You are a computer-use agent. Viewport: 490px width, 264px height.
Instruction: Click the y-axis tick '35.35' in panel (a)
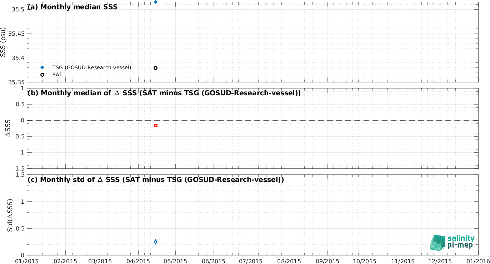tap(16, 82)
